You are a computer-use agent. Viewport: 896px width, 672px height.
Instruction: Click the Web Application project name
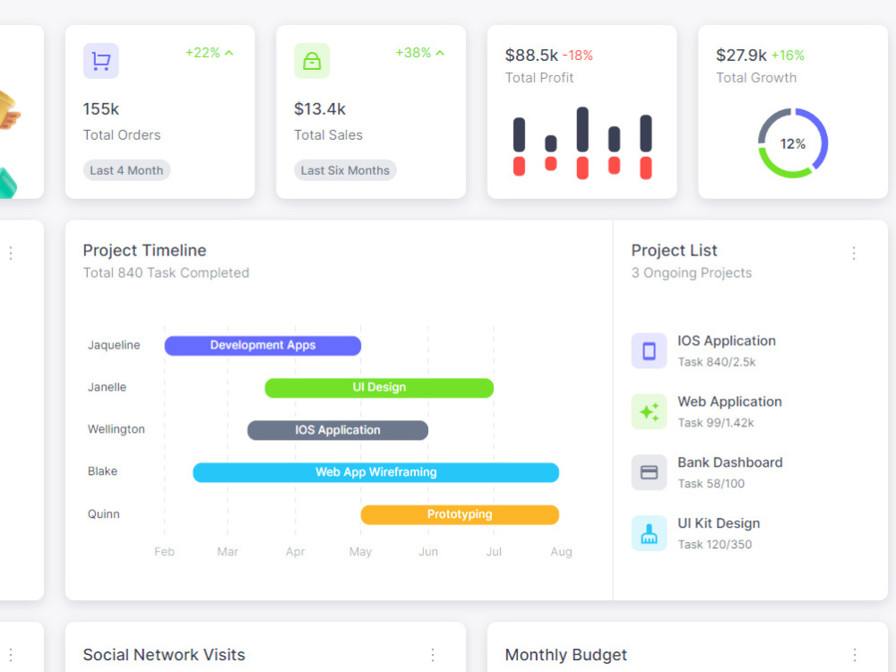click(x=729, y=401)
